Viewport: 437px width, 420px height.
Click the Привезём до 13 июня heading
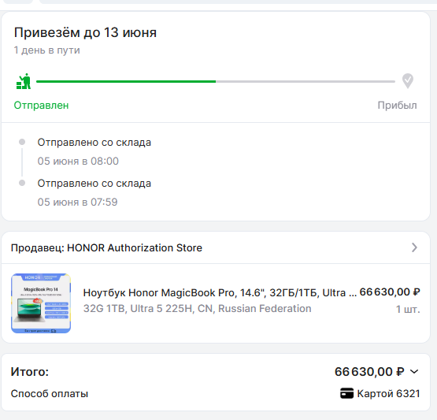[85, 32]
